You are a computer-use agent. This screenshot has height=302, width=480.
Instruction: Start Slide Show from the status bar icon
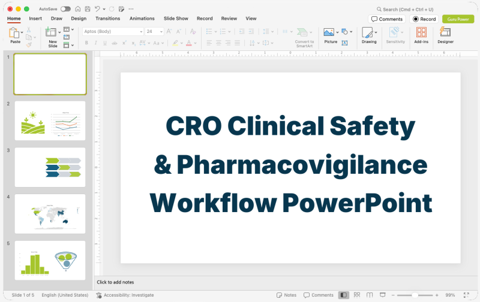point(382,295)
